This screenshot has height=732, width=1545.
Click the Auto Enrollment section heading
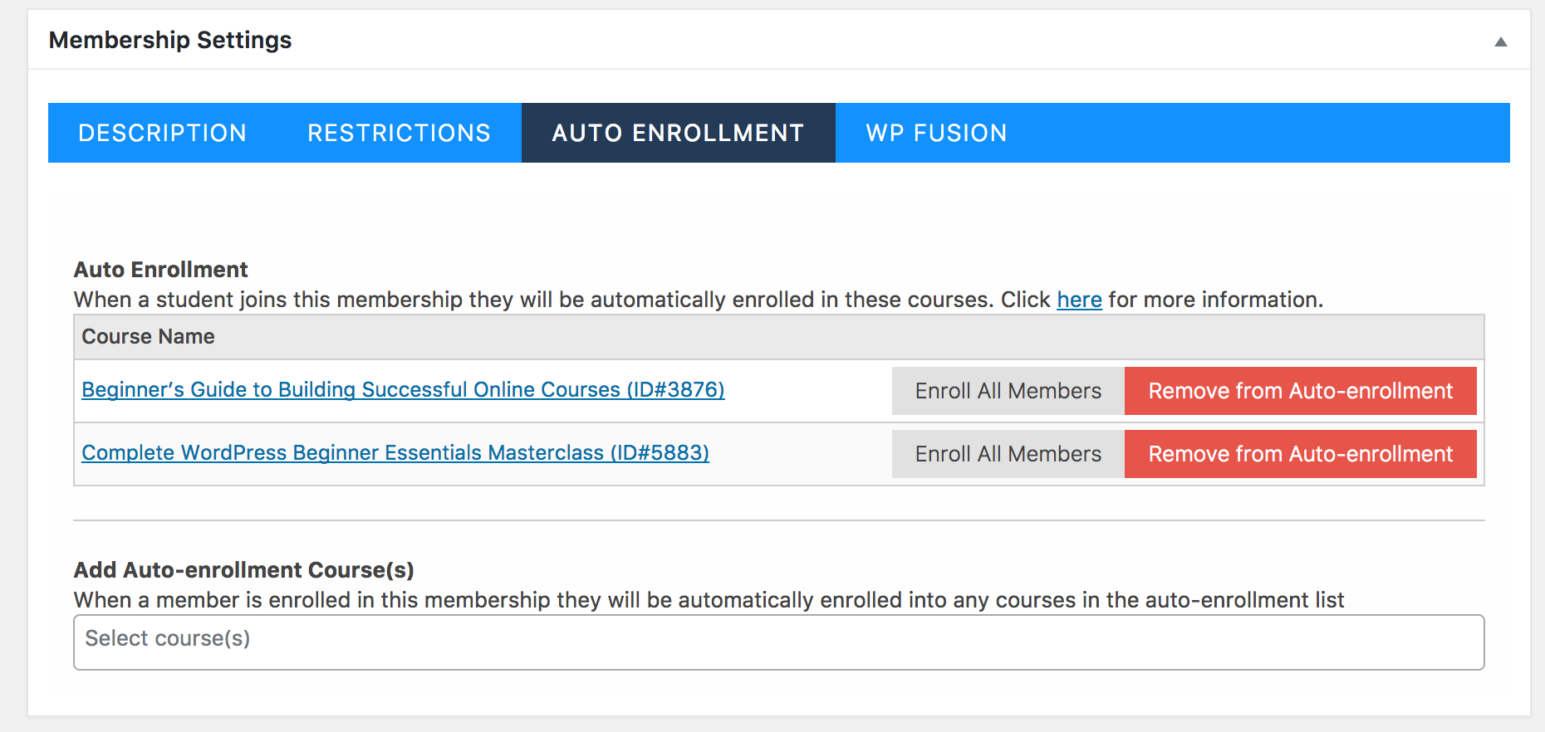tap(160, 270)
